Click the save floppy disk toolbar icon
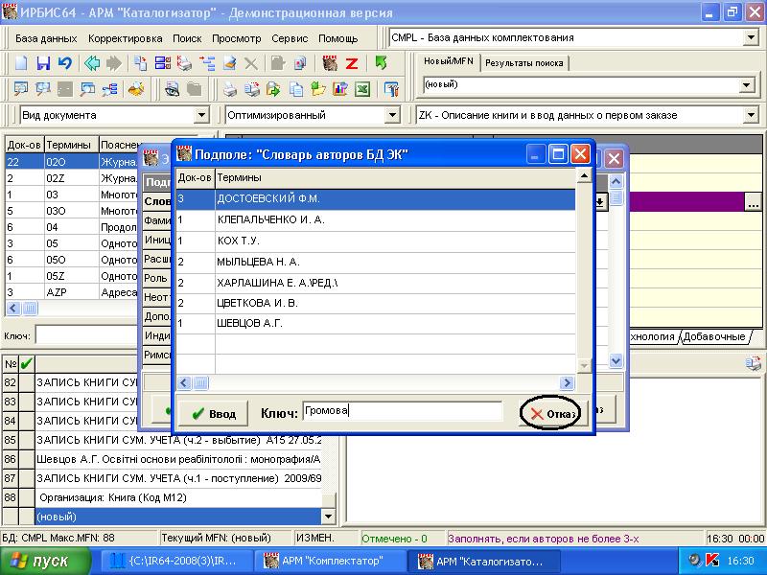This screenshot has height=575, width=767. point(43,64)
